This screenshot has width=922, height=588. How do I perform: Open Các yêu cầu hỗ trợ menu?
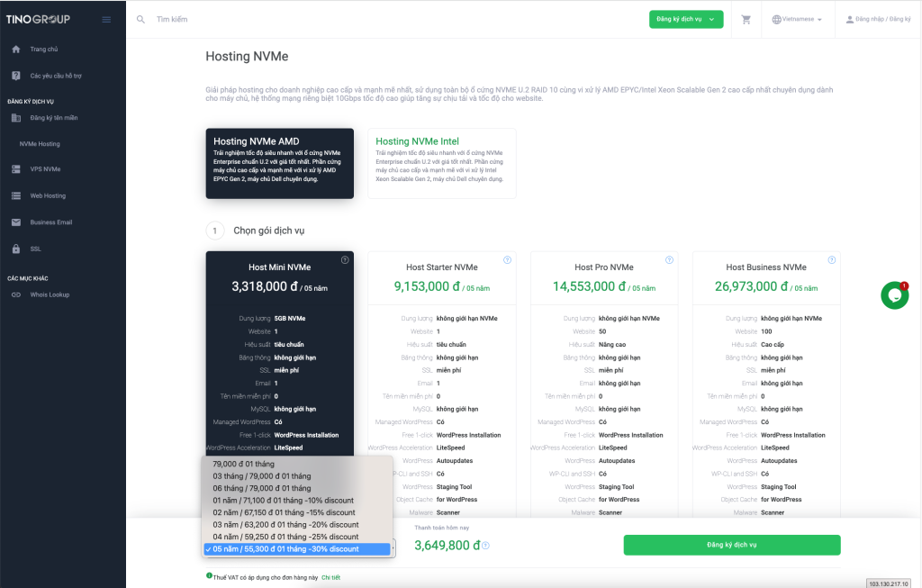pyautogui.click(x=56, y=76)
